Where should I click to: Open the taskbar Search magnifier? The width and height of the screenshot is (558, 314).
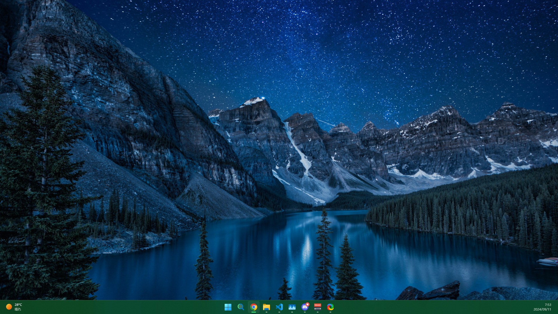pyautogui.click(x=241, y=307)
